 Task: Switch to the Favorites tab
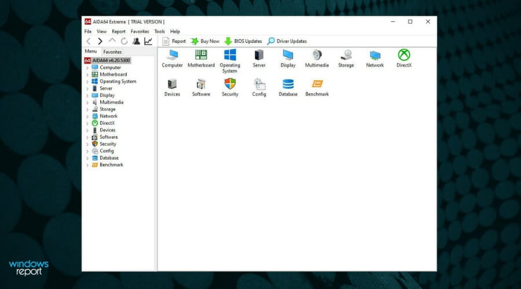coord(112,51)
